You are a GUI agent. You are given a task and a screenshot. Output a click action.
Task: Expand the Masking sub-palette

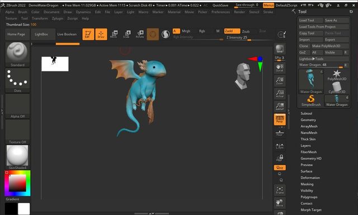coord(307,184)
